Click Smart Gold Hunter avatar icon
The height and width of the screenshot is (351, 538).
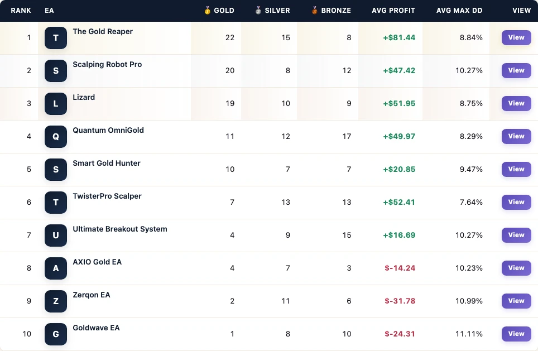(x=56, y=170)
